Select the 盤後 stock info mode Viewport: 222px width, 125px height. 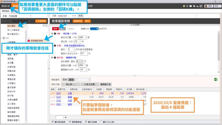click(71, 80)
